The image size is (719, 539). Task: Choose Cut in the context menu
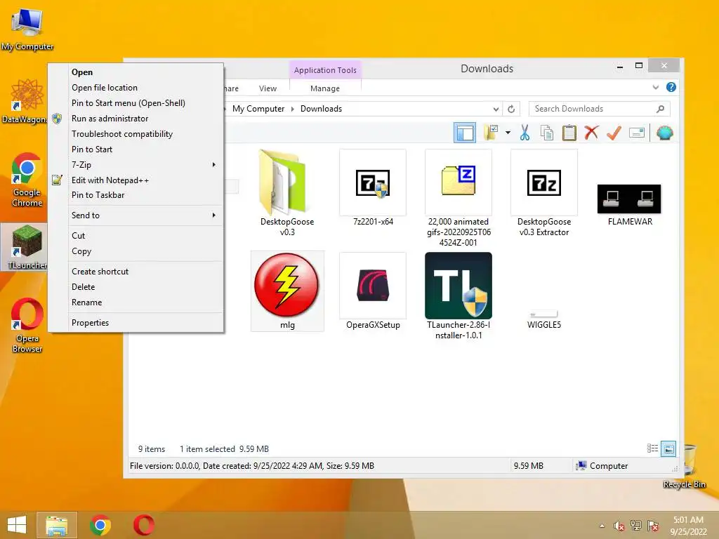[x=136, y=236]
